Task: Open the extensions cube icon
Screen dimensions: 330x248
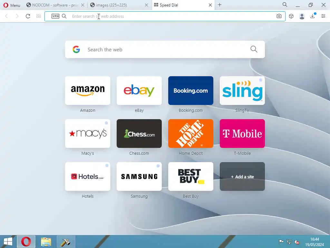Action: coord(291,16)
